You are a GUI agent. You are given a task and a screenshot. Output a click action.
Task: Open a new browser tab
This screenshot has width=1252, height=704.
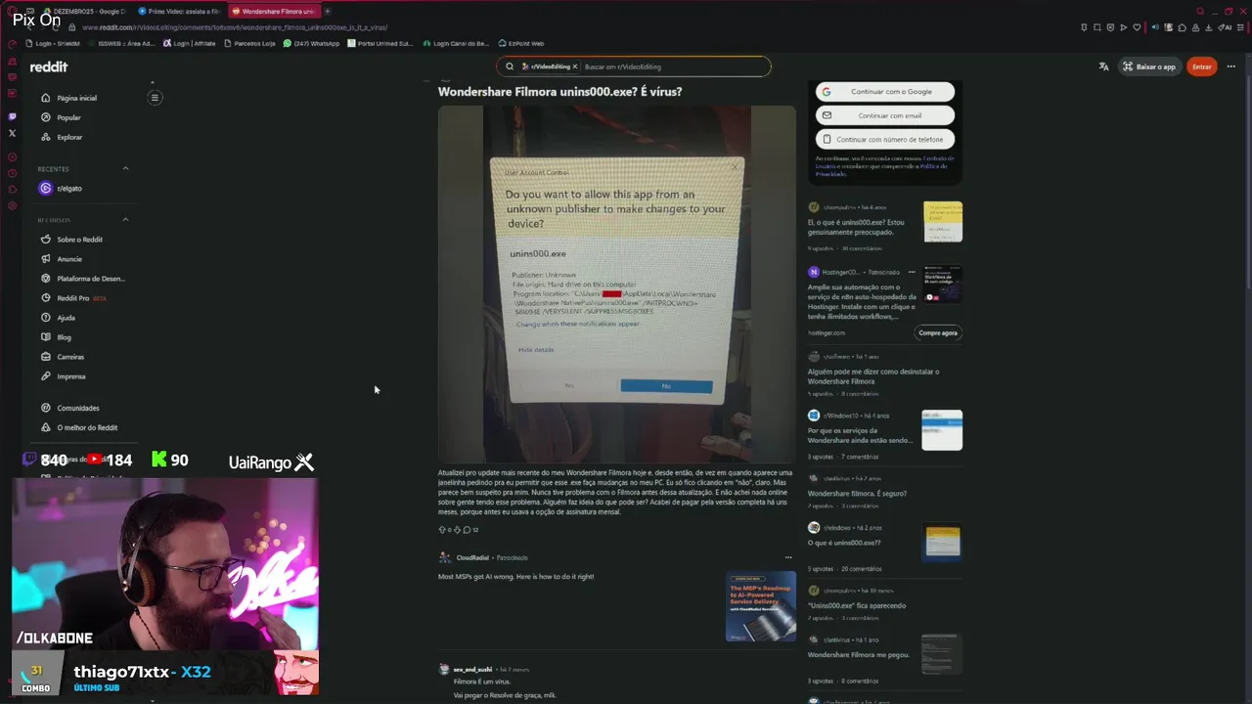pos(328,11)
